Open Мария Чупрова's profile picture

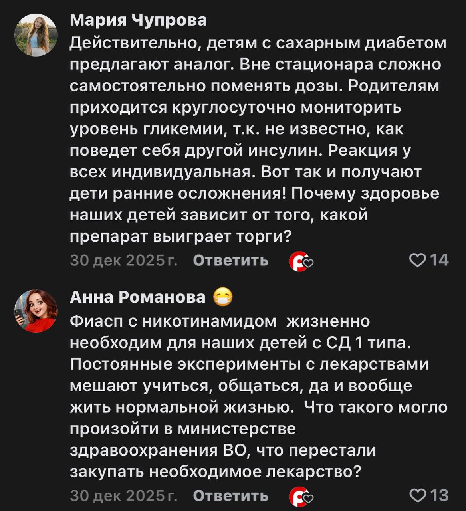[36, 35]
